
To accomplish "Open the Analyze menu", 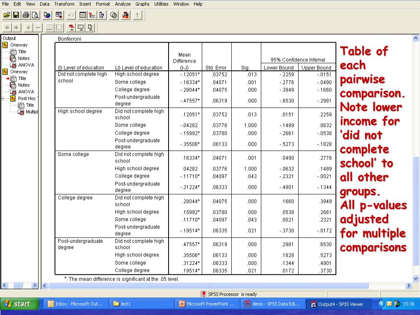I will click(x=123, y=4).
